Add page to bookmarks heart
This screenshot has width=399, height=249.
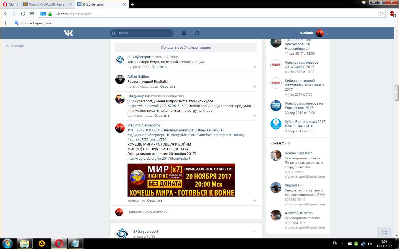[380, 14]
